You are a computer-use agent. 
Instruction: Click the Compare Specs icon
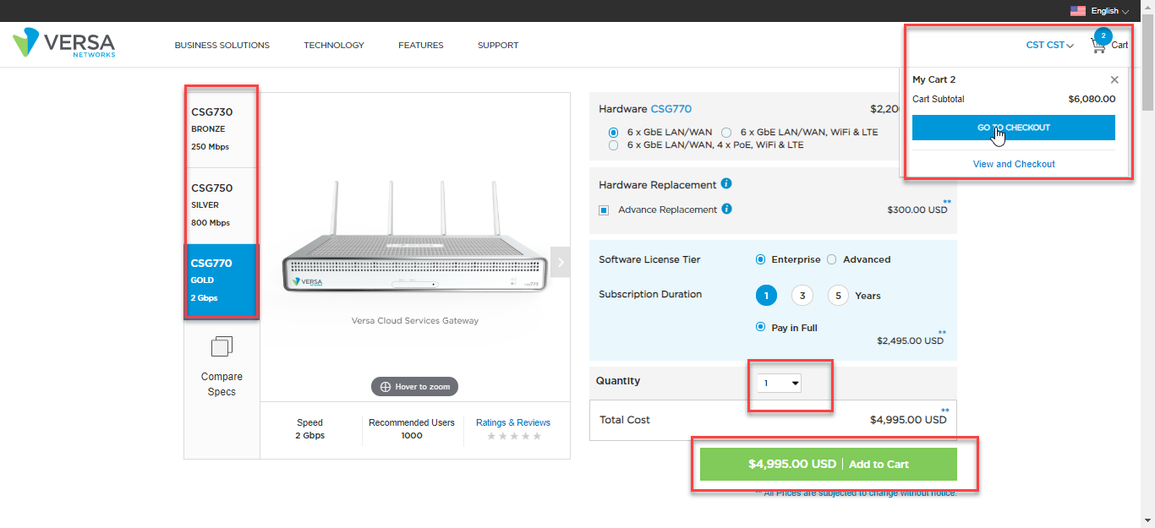click(222, 346)
